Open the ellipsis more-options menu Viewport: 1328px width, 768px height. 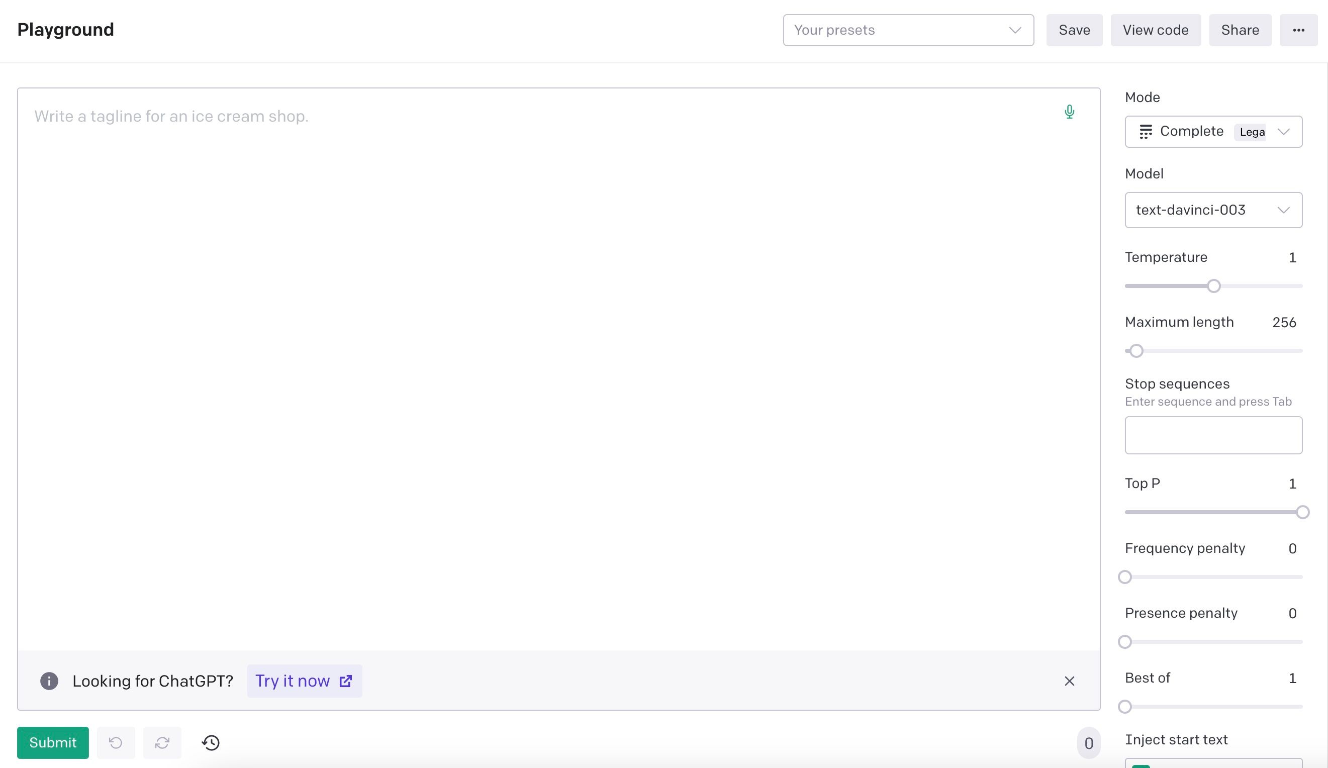click(x=1298, y=30)
